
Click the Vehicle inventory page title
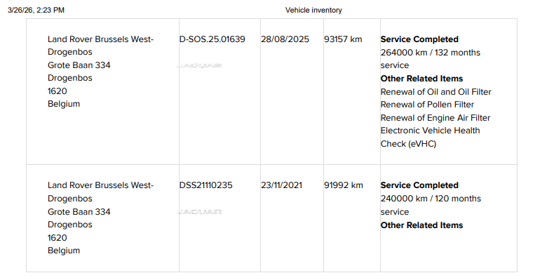(313, 11)
